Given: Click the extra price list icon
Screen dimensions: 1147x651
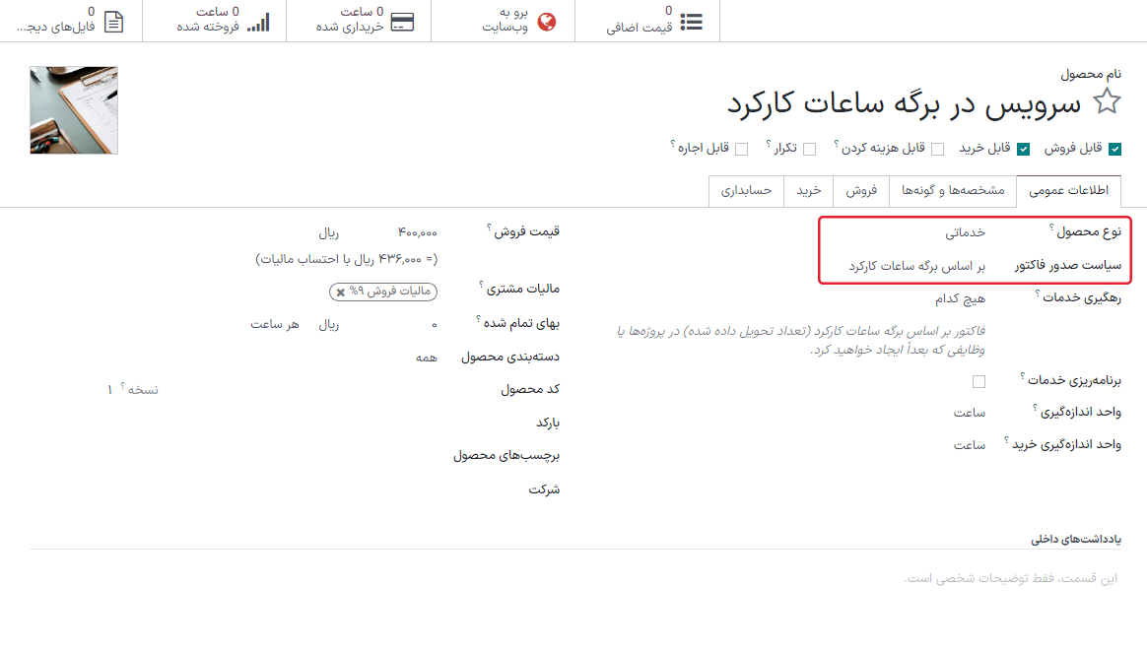Looking at the screenshot, I should pos(692,22).
